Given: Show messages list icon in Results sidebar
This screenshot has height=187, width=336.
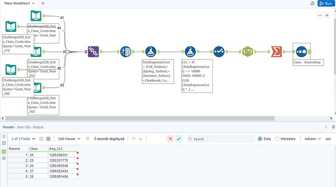Looking at the screenshot, I should coord(4,136).
